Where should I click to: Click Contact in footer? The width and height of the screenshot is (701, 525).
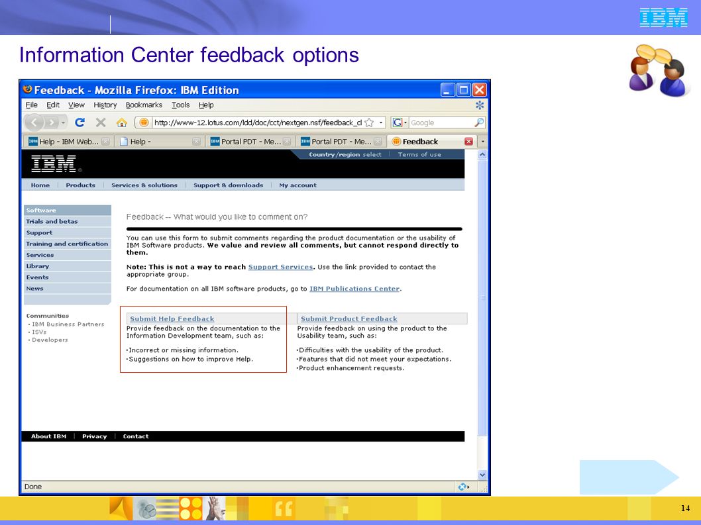click(x=136, y=436)
